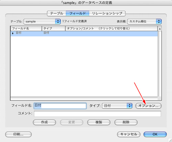Click the コメント text field
The height and width of the screenshot is (142, 172).
click(97, 114)
